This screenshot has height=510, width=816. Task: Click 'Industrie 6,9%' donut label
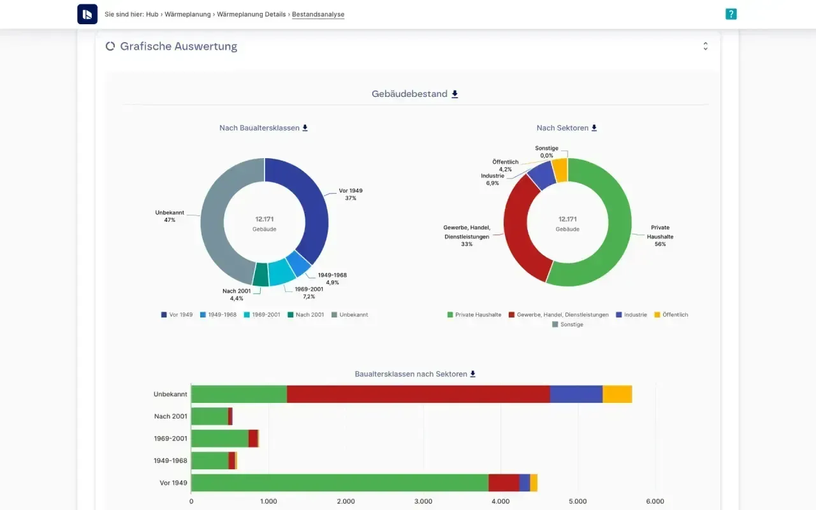(493, 179)
